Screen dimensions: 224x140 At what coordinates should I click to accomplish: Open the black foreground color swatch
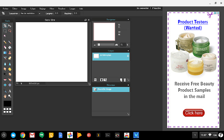coord(7,104)
